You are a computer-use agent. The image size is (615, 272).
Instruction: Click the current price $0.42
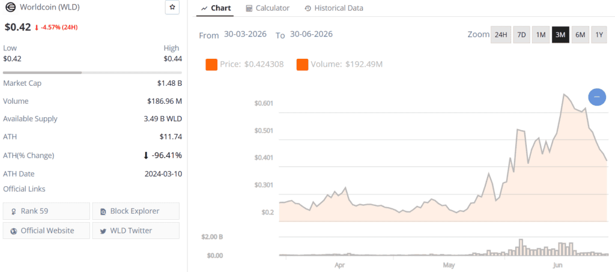tap(17, 27)
